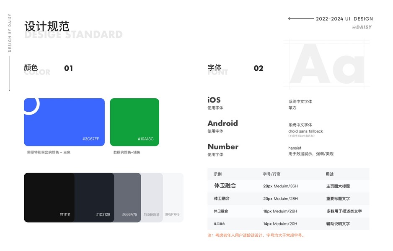Click "系统中文字体" above "droid sans fallback"
This screenshot has width=393, height=251.
pyautogui.click(x=300, y=125)
